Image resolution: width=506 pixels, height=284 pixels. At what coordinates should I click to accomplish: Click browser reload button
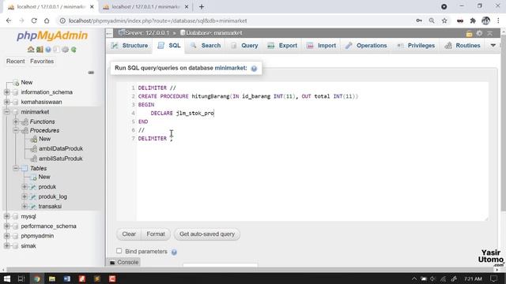click(34, 21)
